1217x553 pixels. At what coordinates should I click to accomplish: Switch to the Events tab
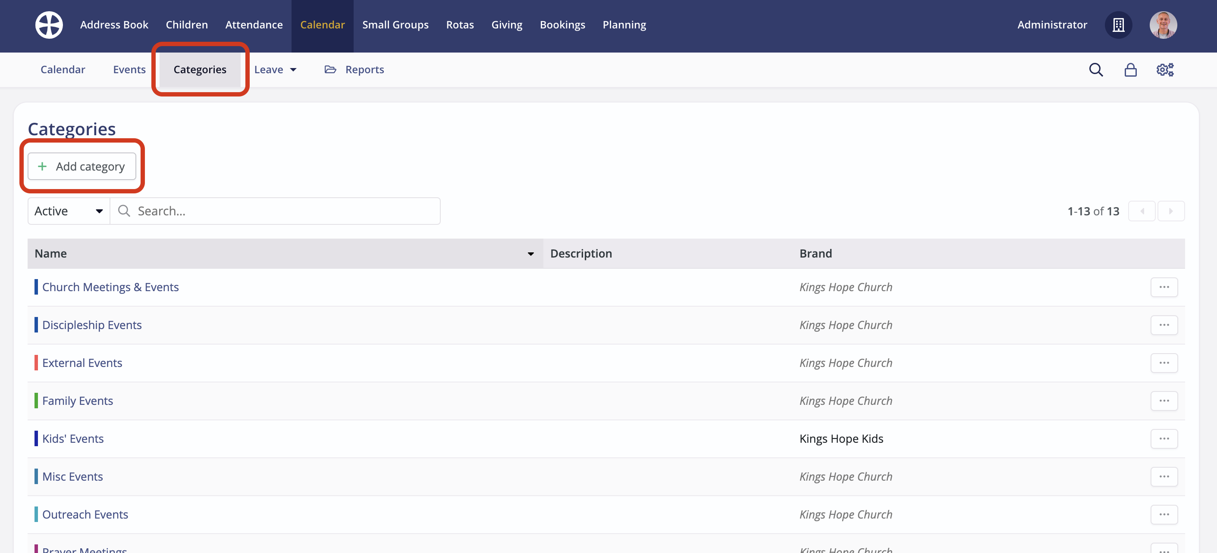129,70
